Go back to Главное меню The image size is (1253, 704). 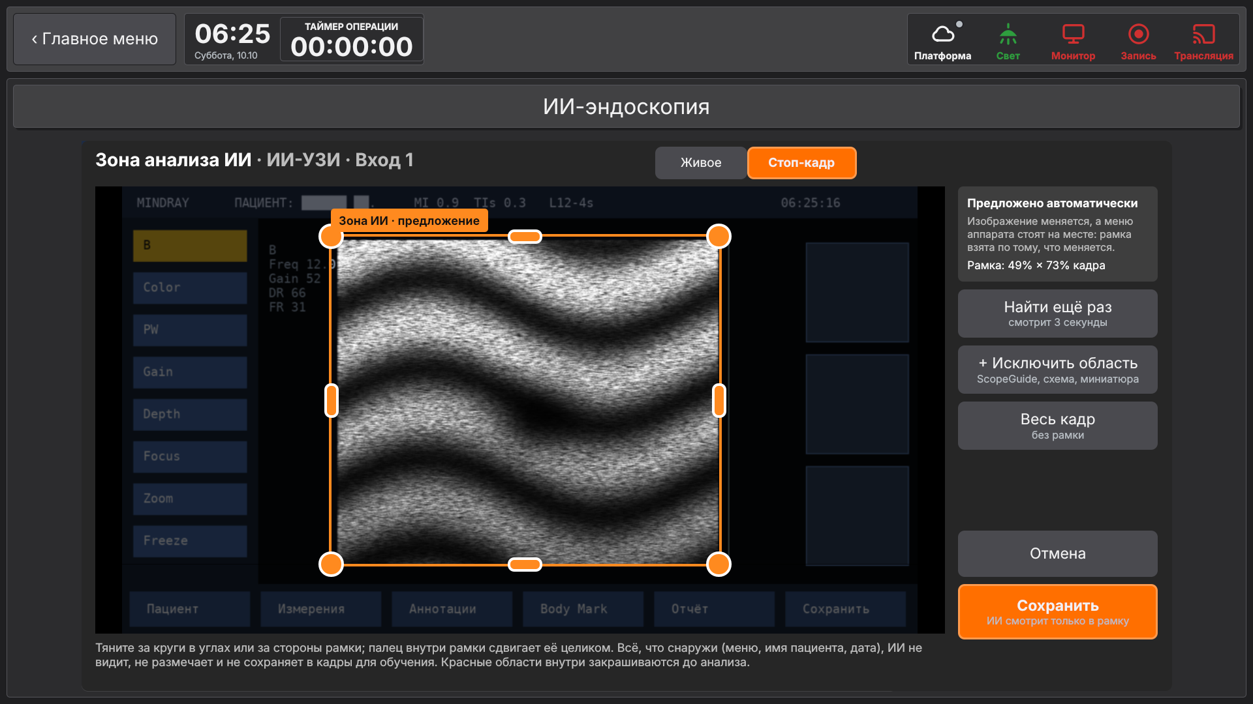point(95,39)
